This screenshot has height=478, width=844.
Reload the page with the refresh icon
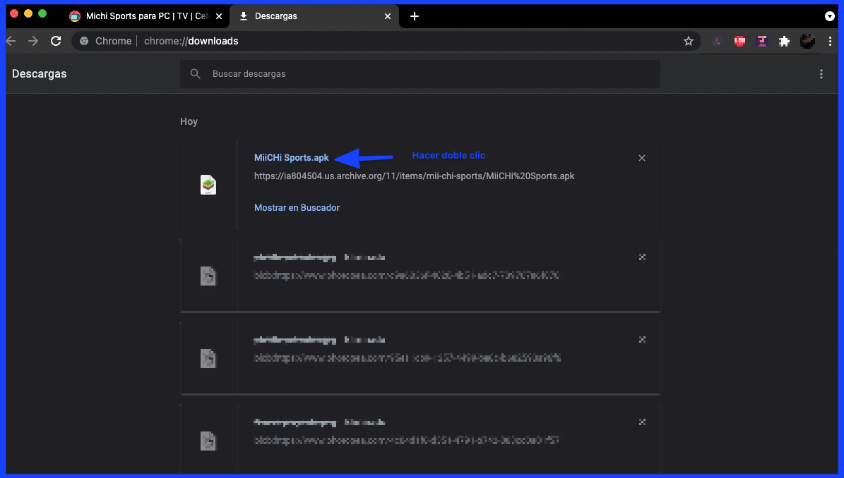tap(56, 41)
